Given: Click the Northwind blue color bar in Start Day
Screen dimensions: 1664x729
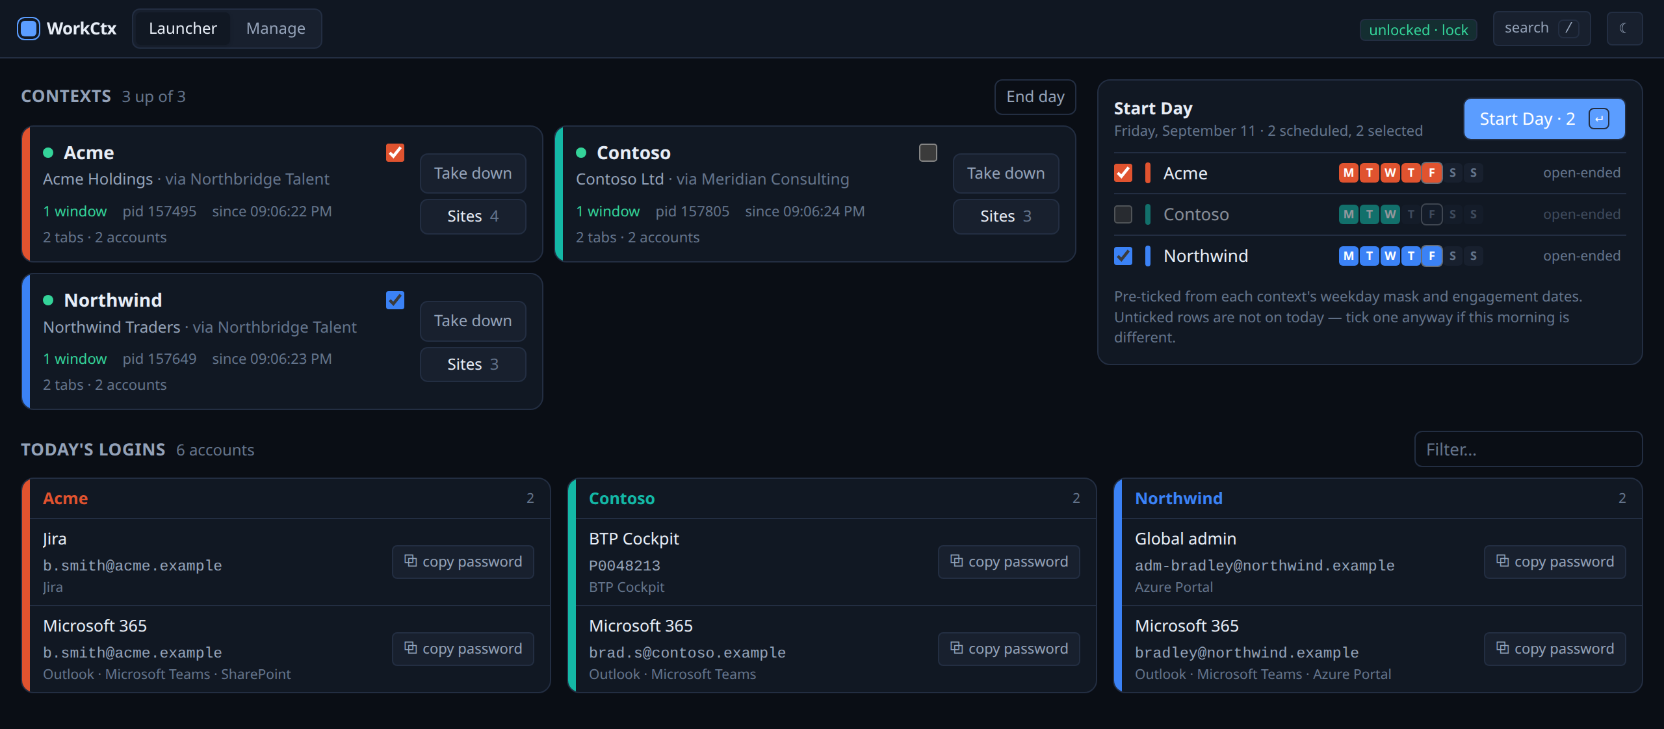Looking at the screenshot, I should click(x=1147, y=256).
